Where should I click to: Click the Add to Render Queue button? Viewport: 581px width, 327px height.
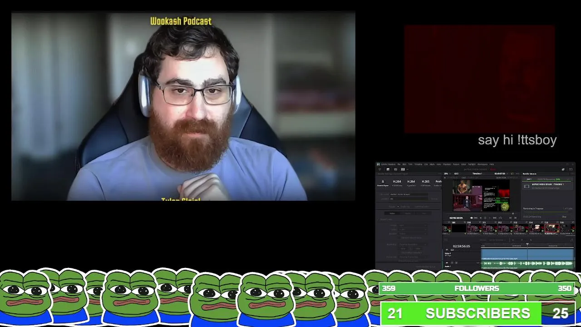point(425,267)
